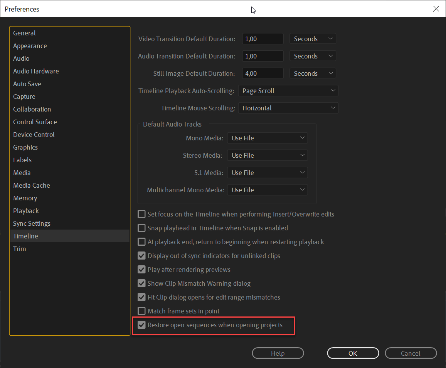Viewport: 446px width, 368px height.
Task: Disable Show Clip Mismatch Warning dialog
Action: point(141,283)
